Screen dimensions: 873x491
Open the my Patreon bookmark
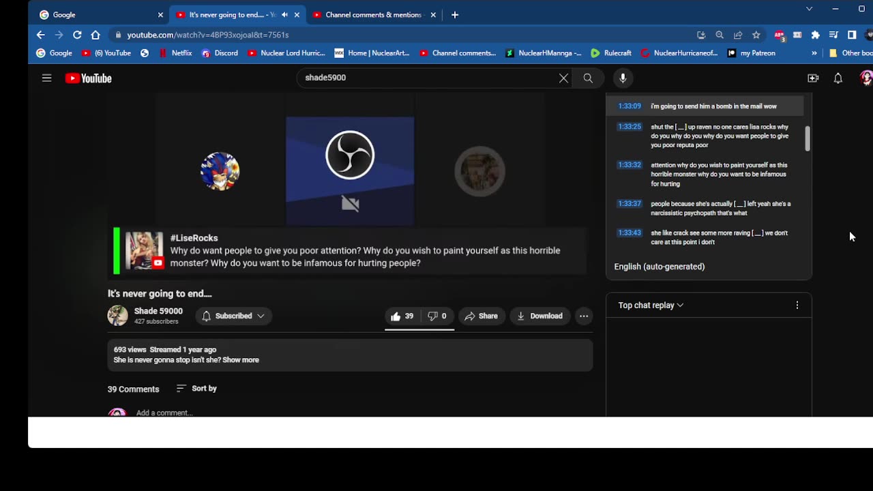click(x=751, y=53)
